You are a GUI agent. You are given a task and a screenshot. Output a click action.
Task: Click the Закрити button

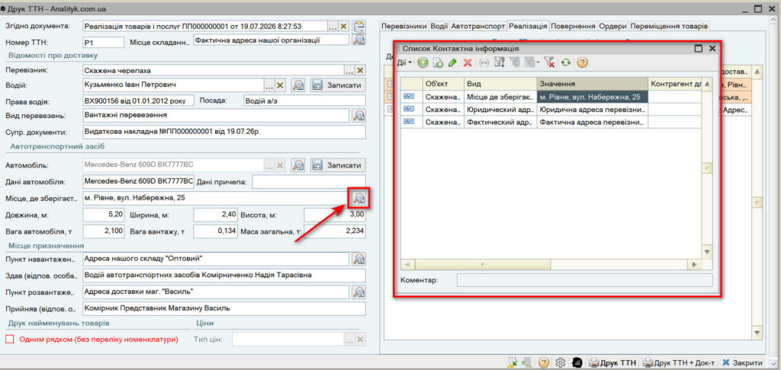click(x=742, y=362)
